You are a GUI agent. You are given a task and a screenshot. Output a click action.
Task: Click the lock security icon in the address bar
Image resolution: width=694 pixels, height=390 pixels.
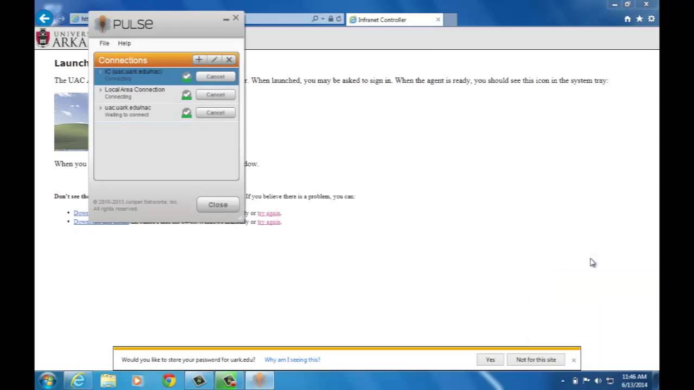click(x=331, y=19)
